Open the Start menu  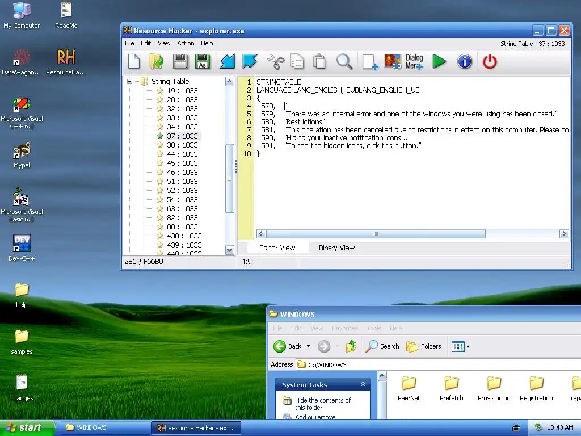point(27,427)
